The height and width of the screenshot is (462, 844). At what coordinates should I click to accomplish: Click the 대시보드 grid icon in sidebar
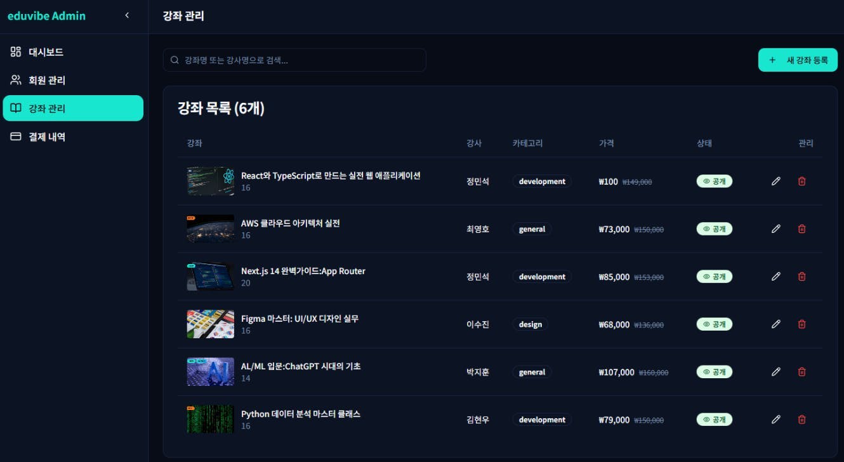[x=16, y=52]
